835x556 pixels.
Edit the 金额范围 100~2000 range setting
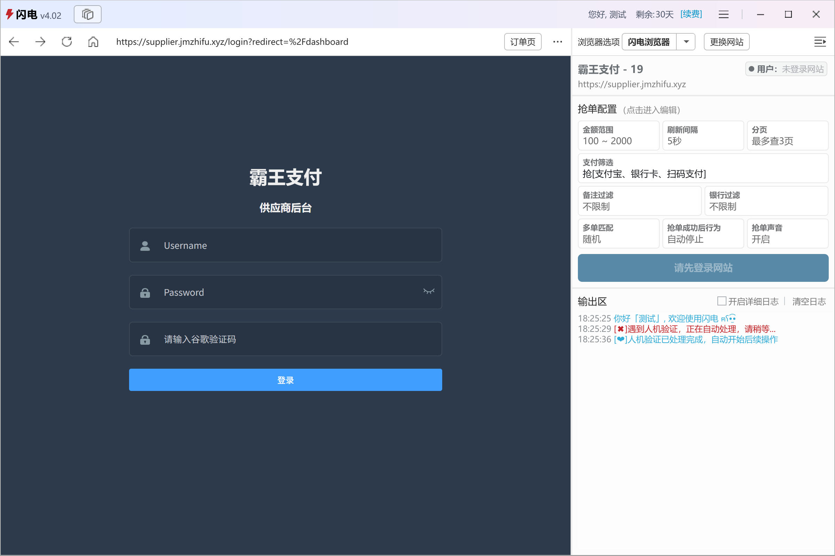coord(618,136)
